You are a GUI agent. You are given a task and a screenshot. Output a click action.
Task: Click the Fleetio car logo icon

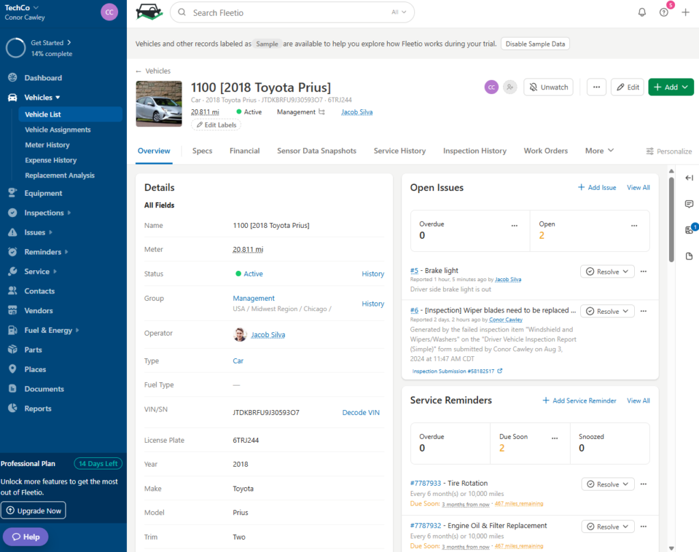point(149,12)
